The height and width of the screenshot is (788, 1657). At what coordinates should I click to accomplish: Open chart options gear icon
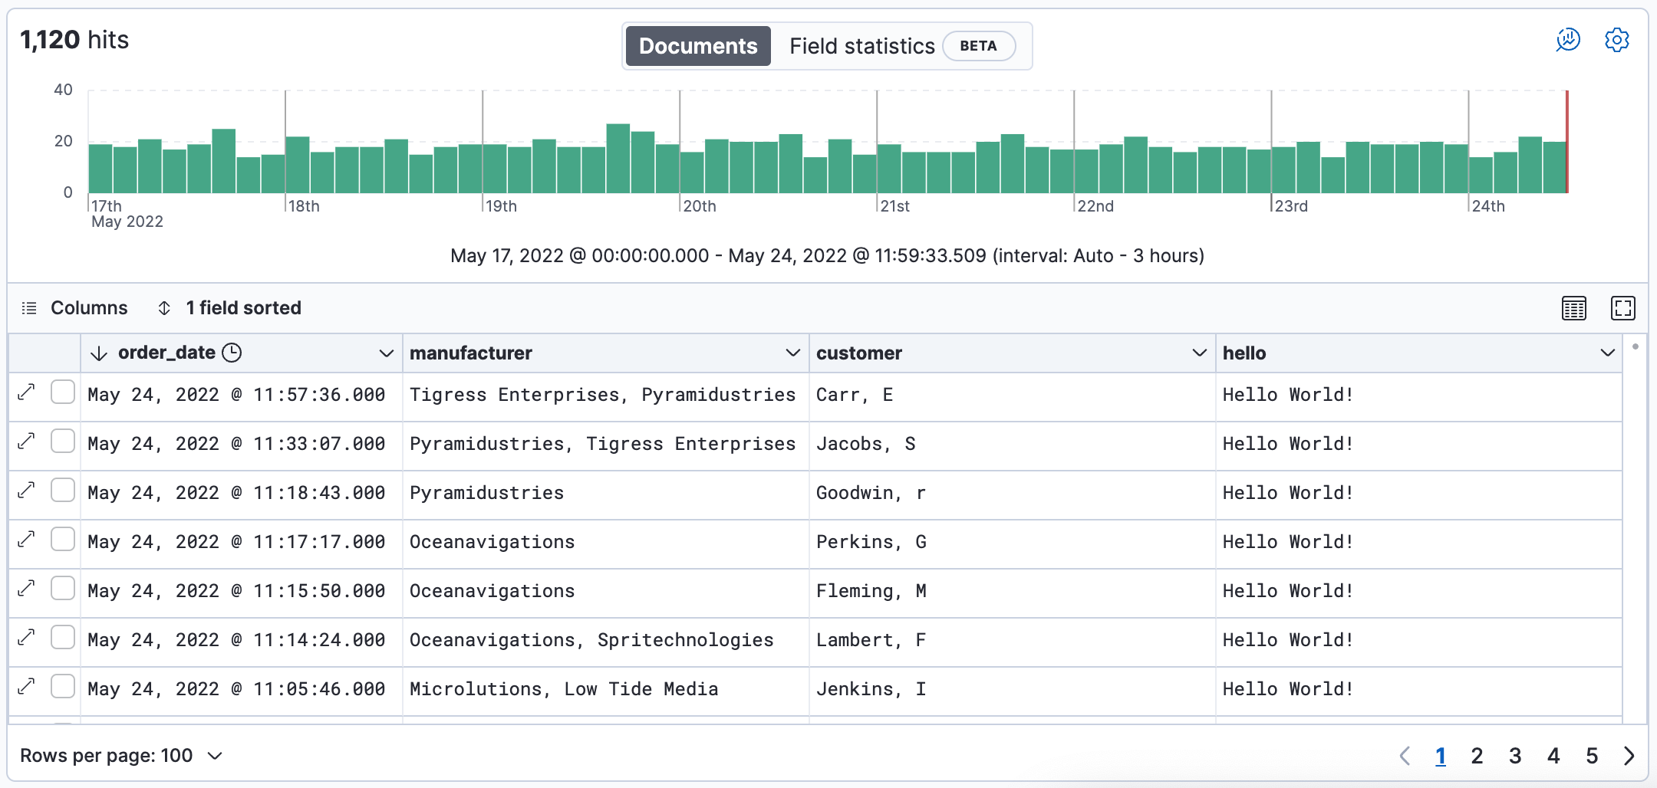click(x=1616, y=40)
